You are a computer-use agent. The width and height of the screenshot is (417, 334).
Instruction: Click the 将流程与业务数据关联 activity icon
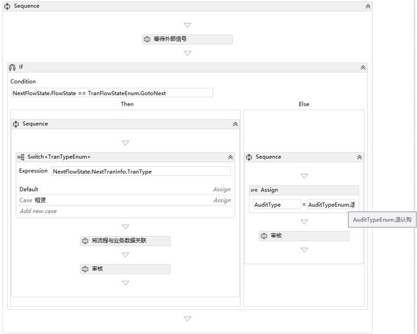(x=85, y=241)
